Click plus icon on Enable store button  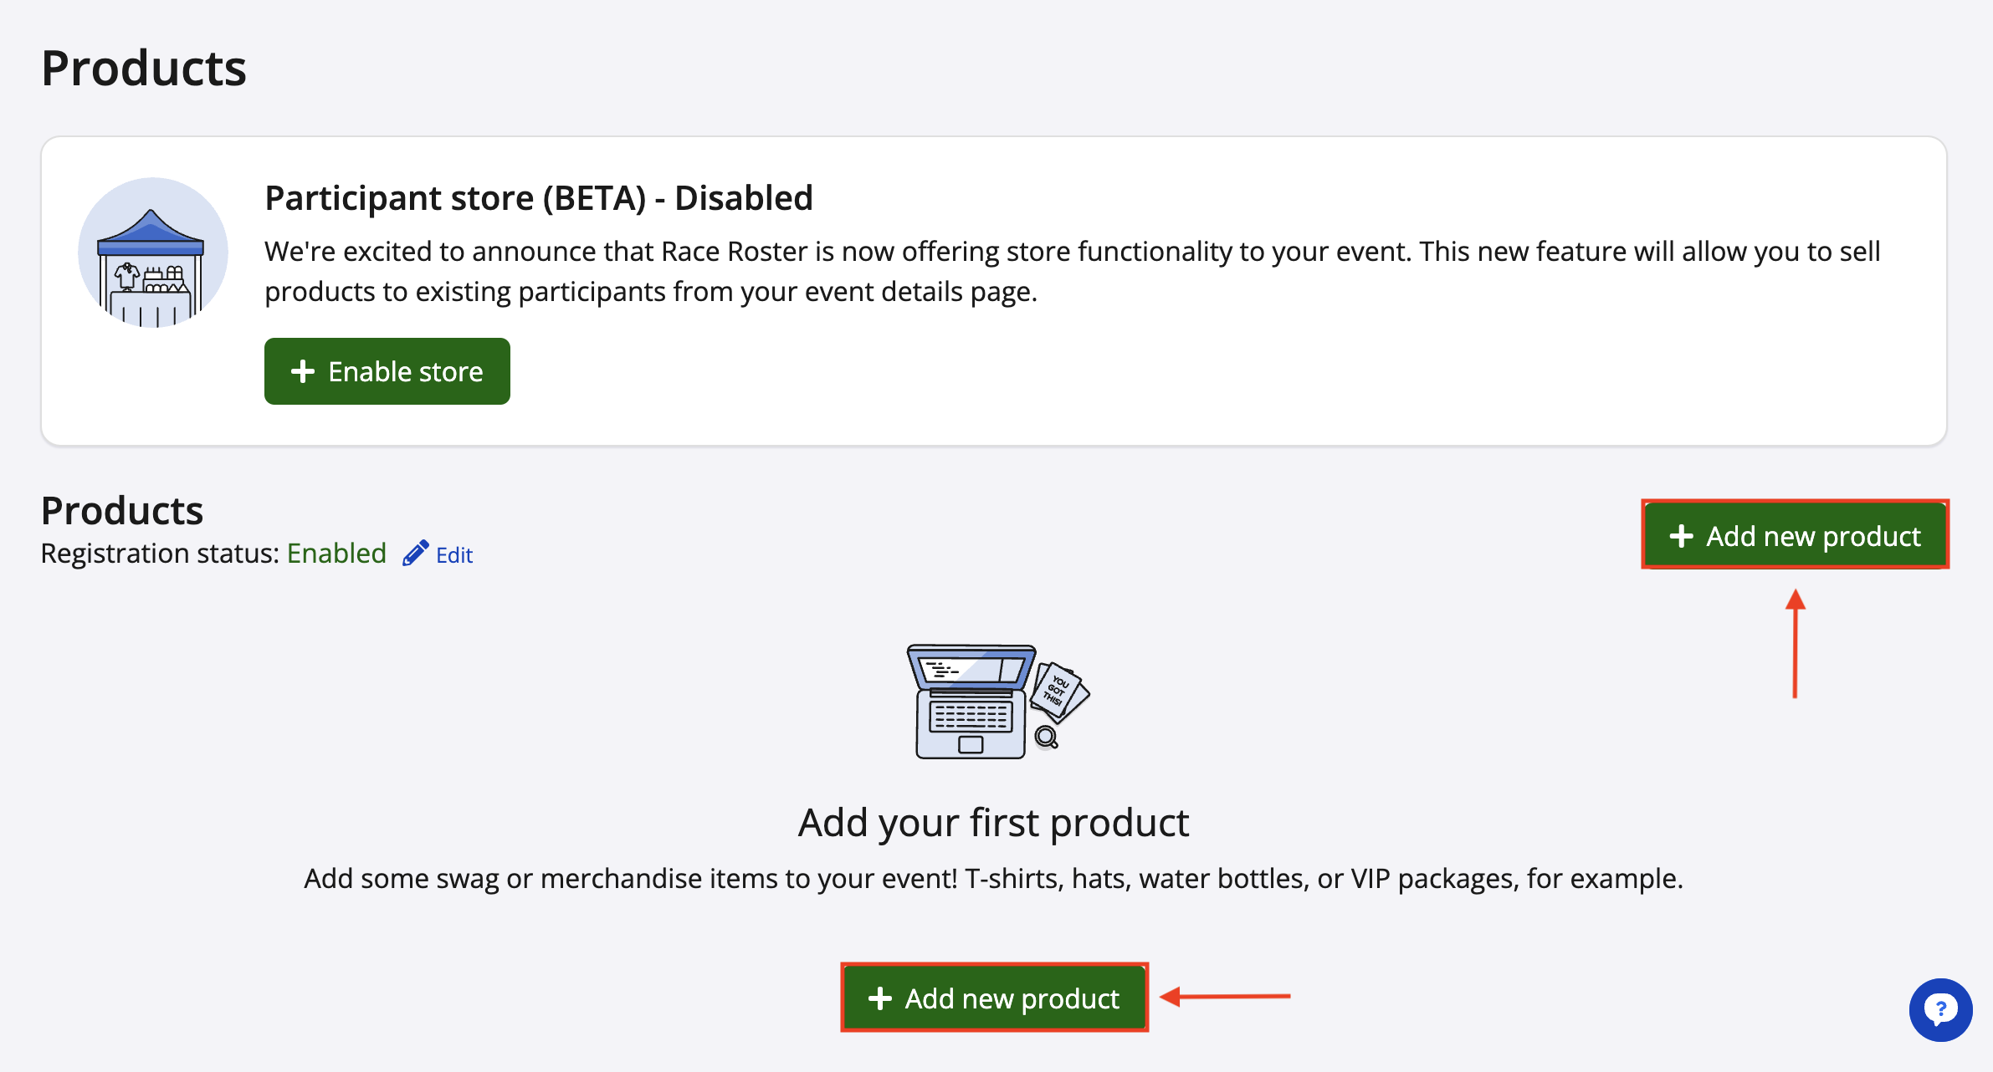[x=302, y=371]
